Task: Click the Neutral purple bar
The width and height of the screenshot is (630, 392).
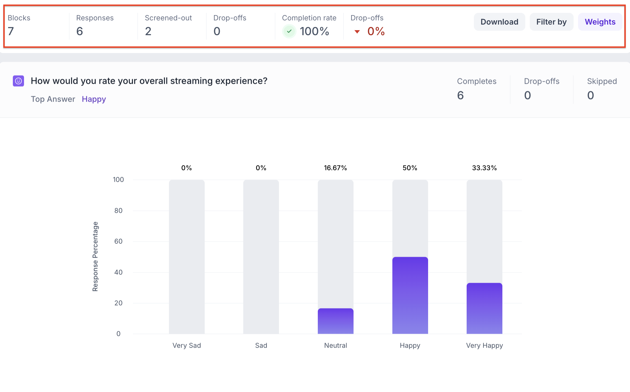Action: click(335, 321)
